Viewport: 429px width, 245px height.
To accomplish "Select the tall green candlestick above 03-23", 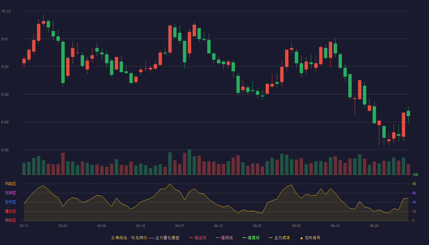I will [x=63, y=62].
